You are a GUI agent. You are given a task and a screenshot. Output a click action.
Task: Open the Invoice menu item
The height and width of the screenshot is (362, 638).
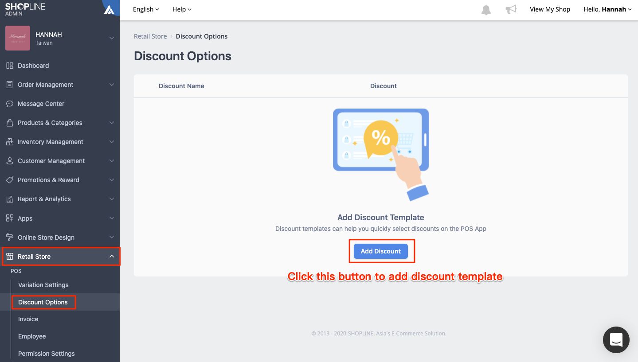tap(28, 319)
